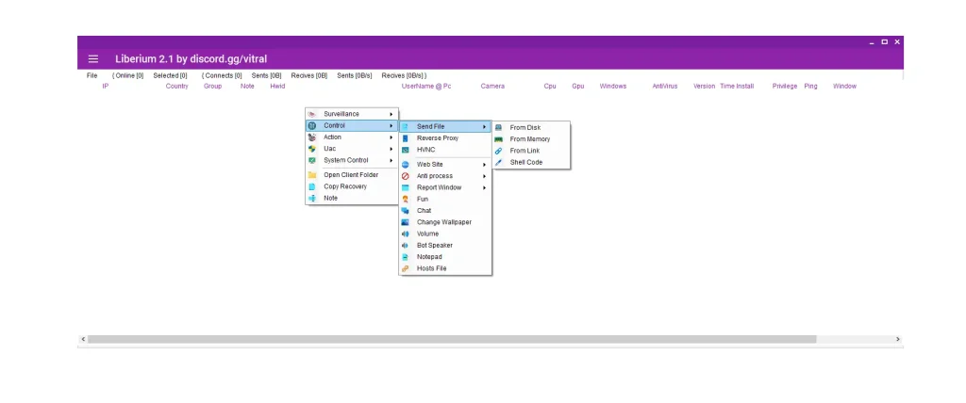Click the Notepad icon
This screenshot has width=966, height=403.
(405, 257)
